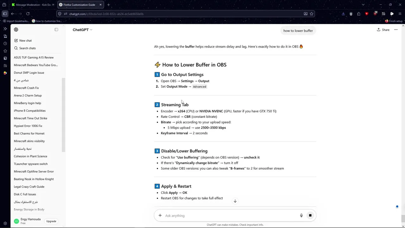Add attachment with plus icon
The width and height of the screenshot is (405, 228).
click(x=160, y=215)
